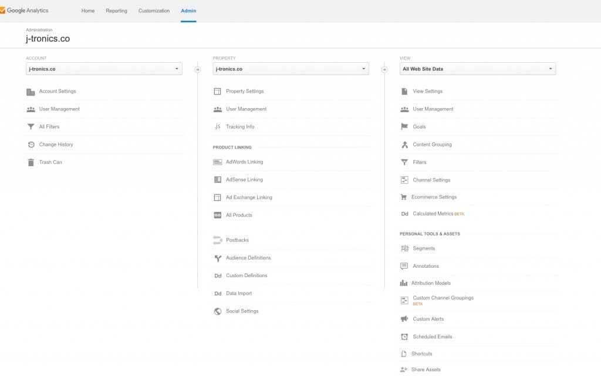The height and width of the screenshot is (380, 601).
Task: Click the Custom Alerts megaphone icon
Action: tap(404, 319)
